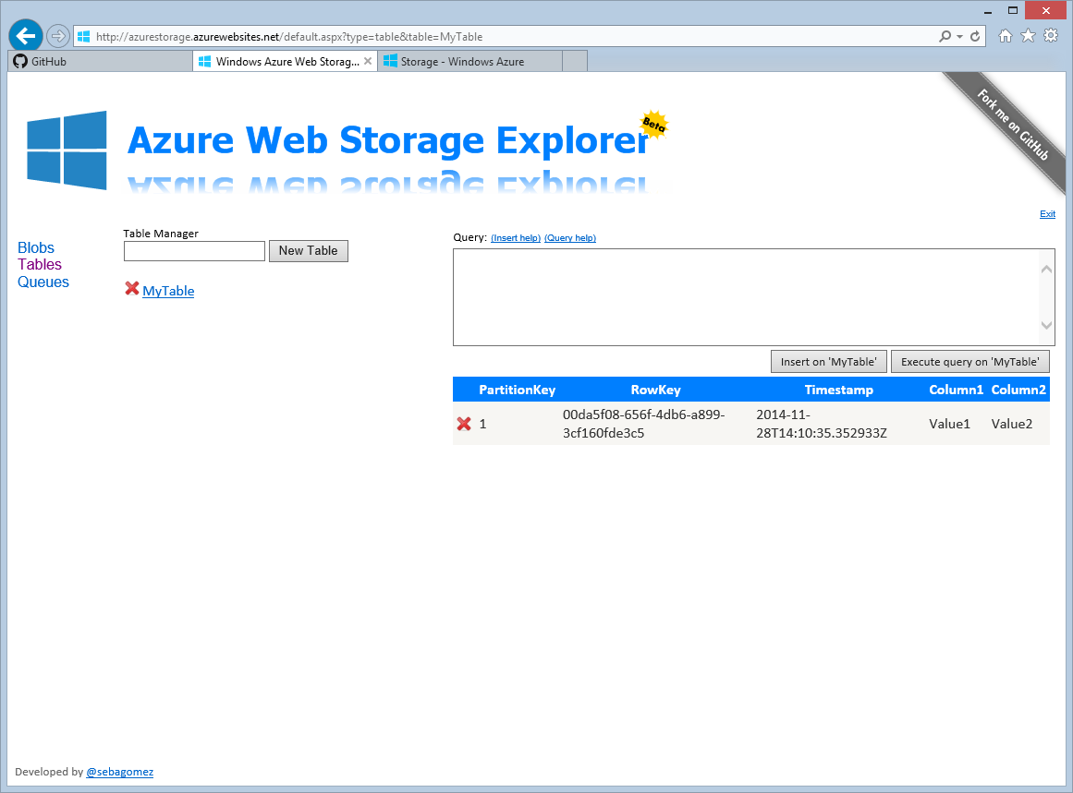Click the query box scroll down arrow
Viewport: 1073px width, 793px height.
click(x=1046, y=325)
